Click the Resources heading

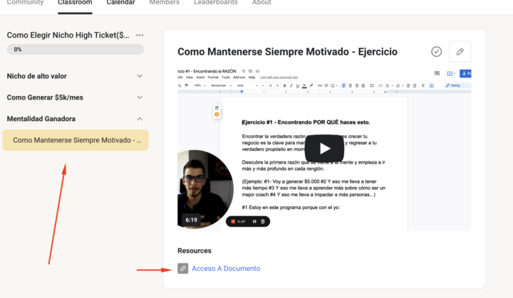click(195, 251)
